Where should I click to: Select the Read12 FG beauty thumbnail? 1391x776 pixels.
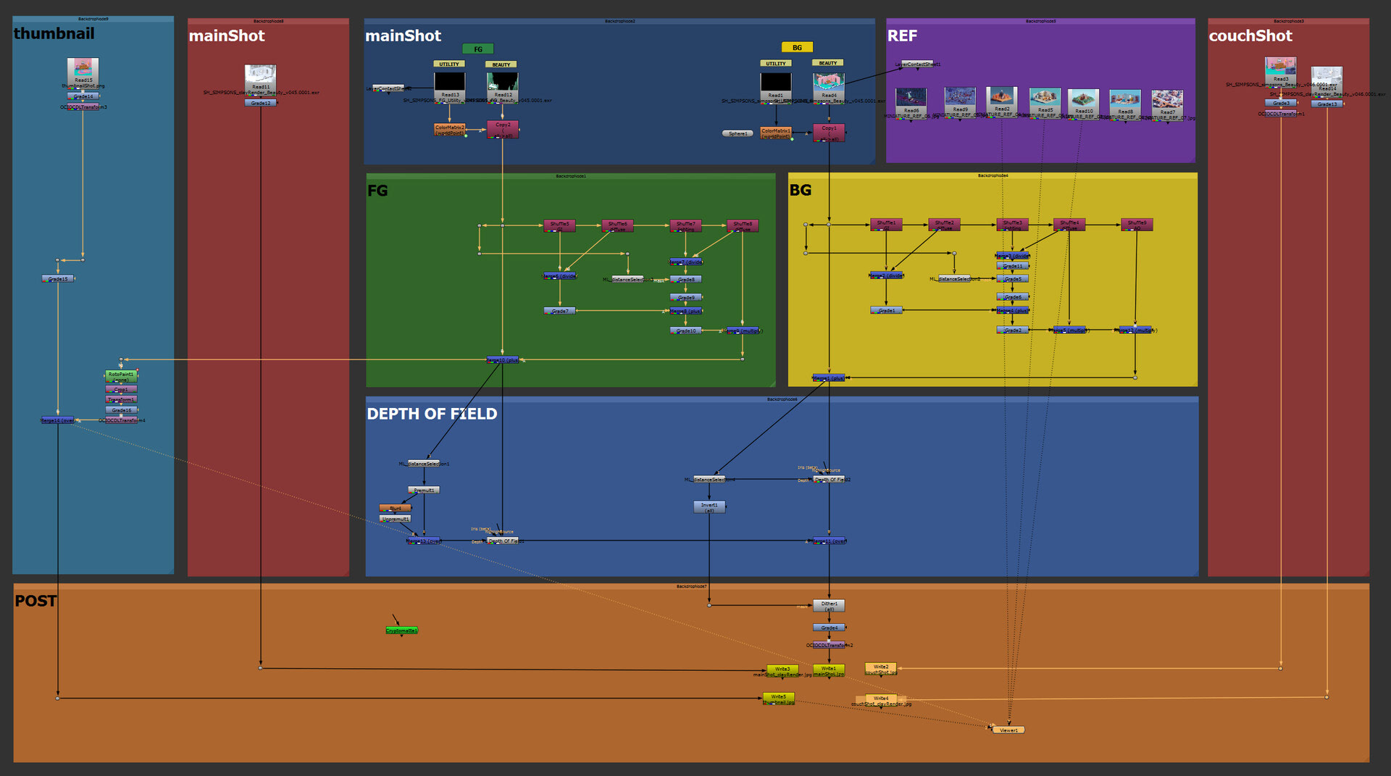tap(503, 82)
